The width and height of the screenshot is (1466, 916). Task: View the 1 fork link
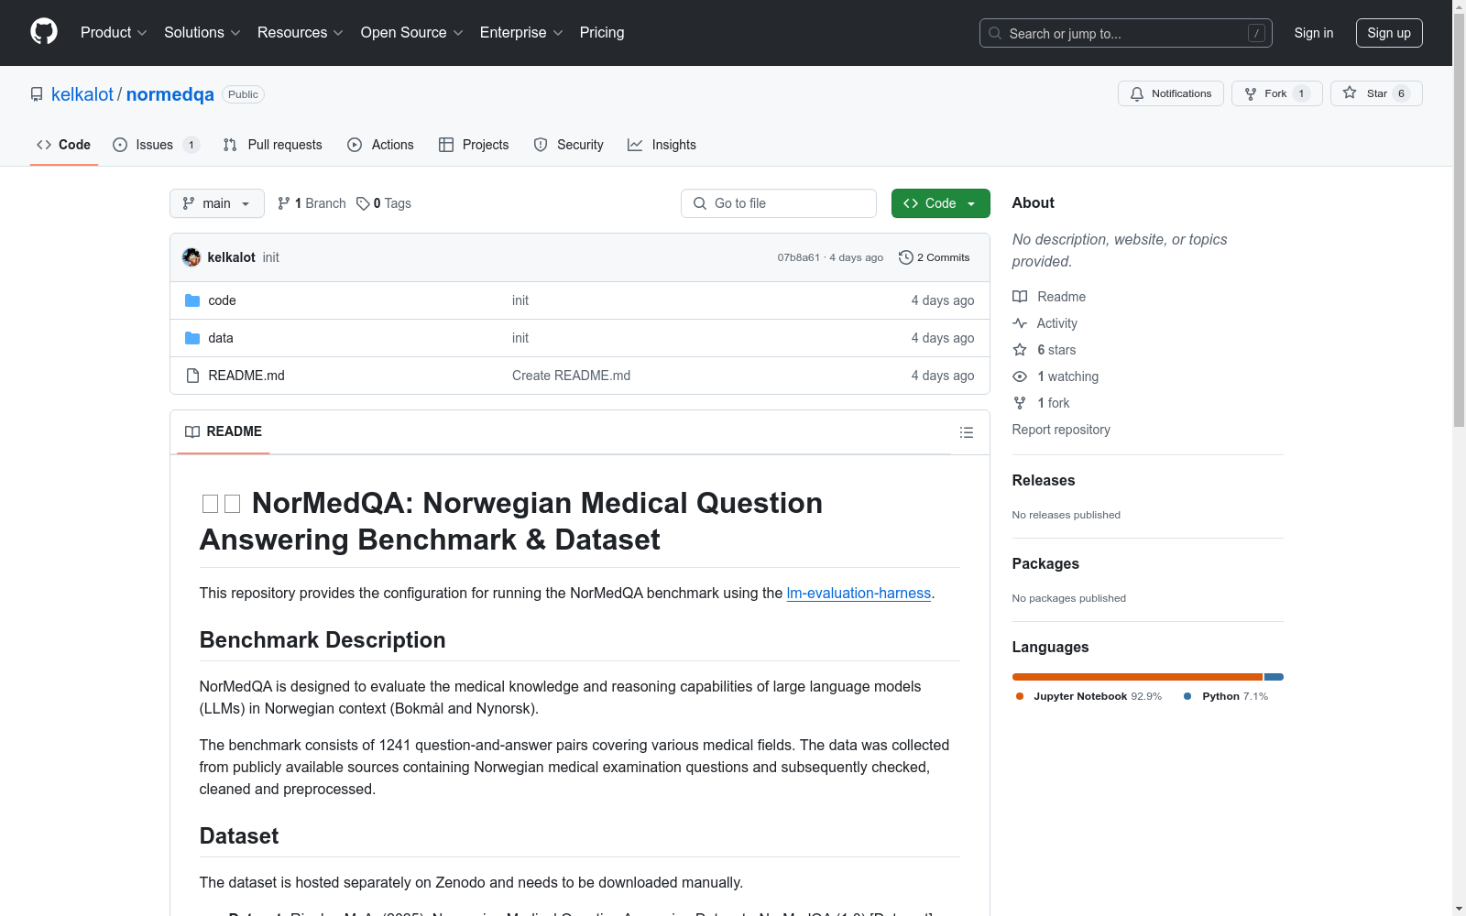point(1041,403)
